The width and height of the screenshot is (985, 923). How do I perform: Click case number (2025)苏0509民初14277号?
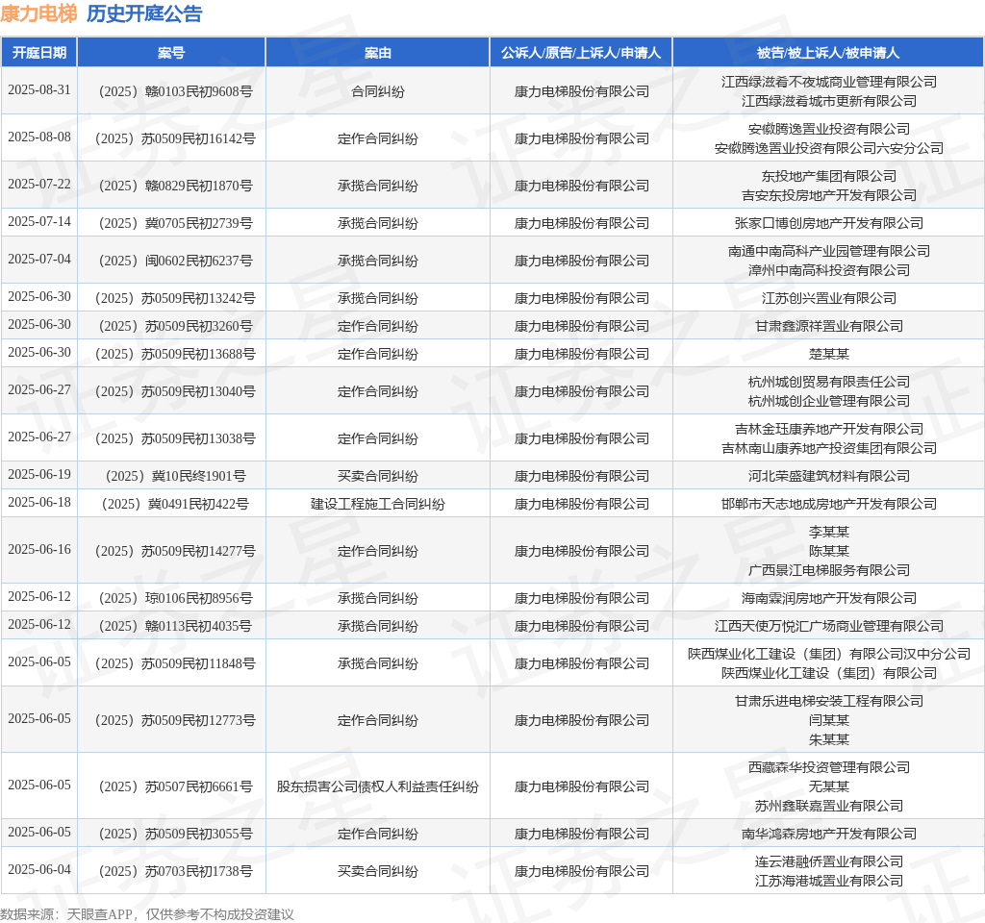point(175,551)
